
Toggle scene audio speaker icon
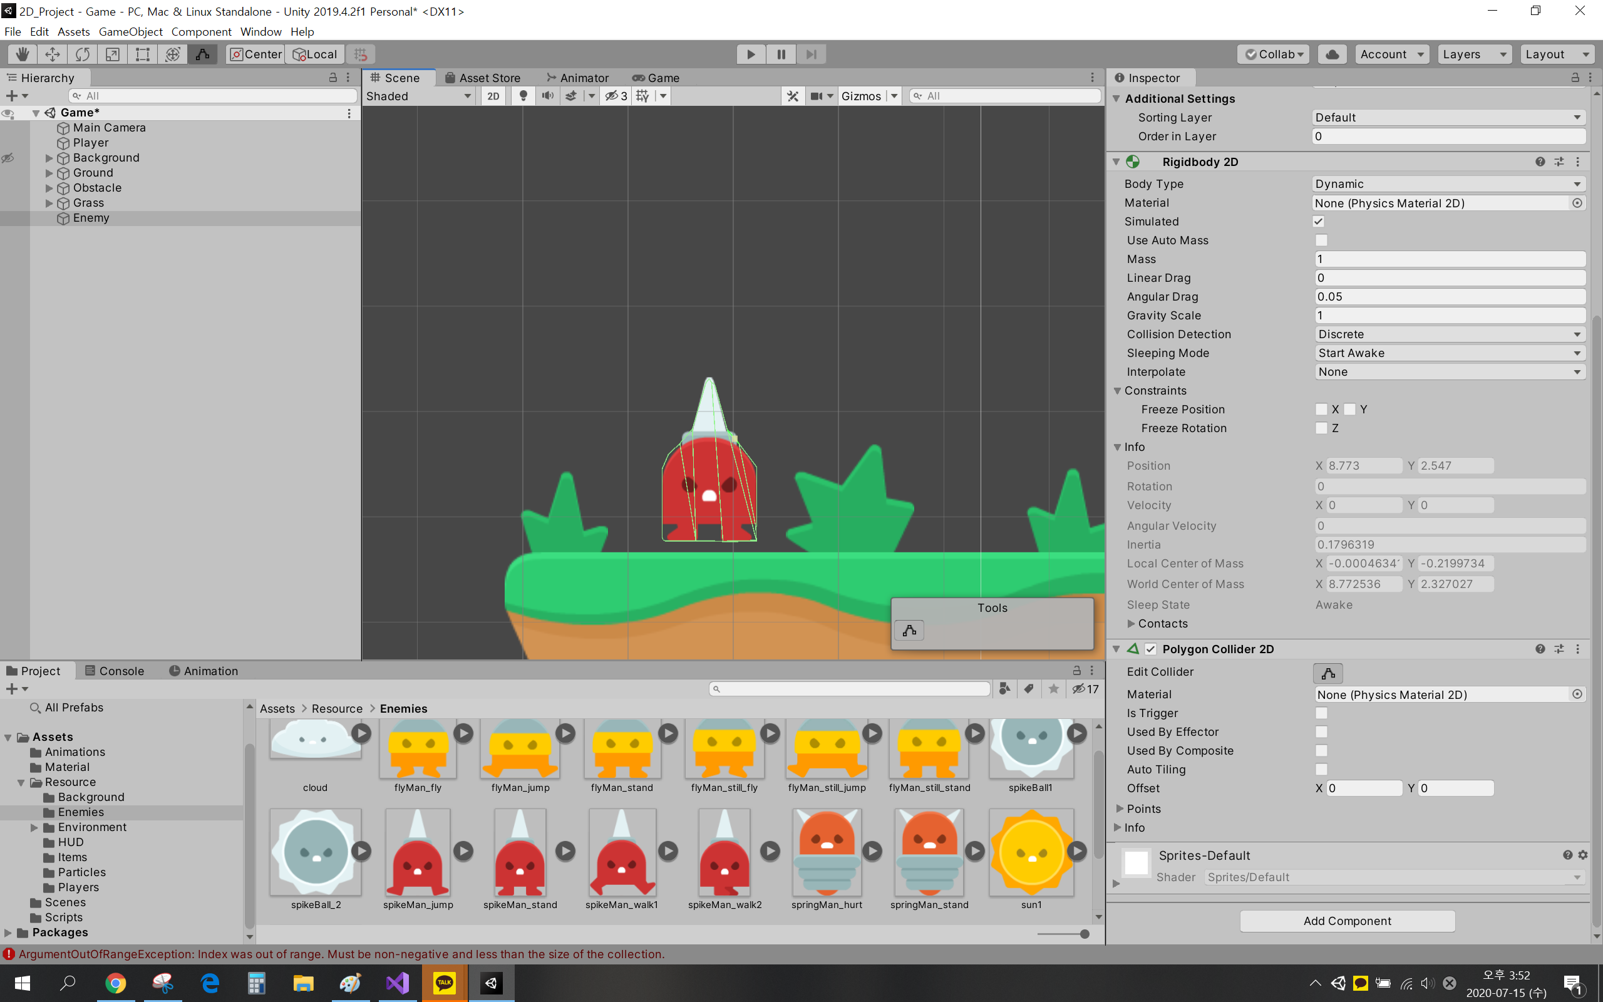click(547, 96)
